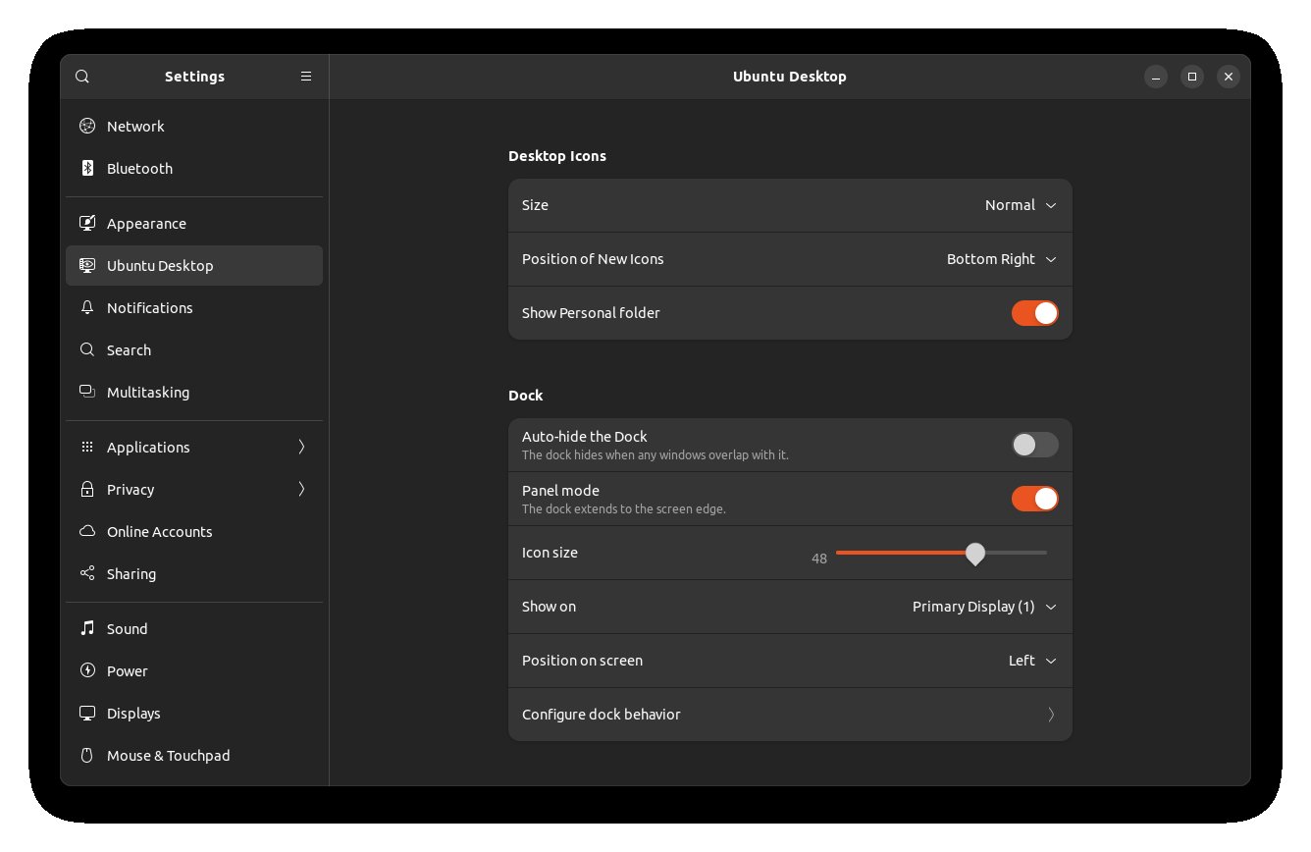Open the Sound settings page

click(x=194, y=628)
